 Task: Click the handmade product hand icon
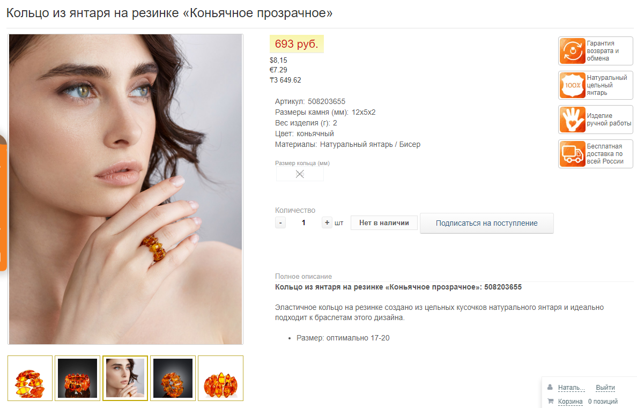(573, 120)
